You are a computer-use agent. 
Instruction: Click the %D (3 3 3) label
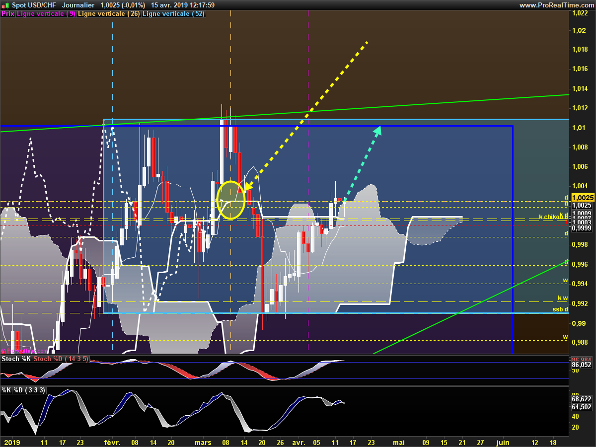click(x=29, y=390)
